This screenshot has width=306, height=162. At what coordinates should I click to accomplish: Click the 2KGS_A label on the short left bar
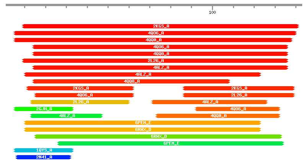click(81, 88)
